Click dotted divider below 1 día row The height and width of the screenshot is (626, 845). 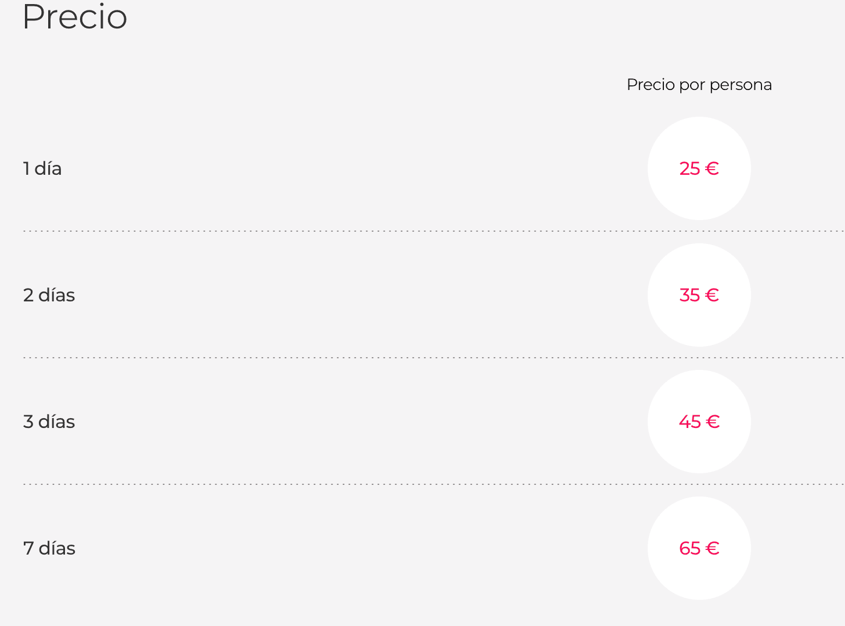point(434,231)
